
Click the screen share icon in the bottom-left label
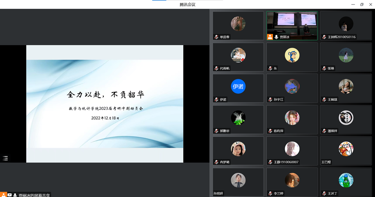click(9, 195)
